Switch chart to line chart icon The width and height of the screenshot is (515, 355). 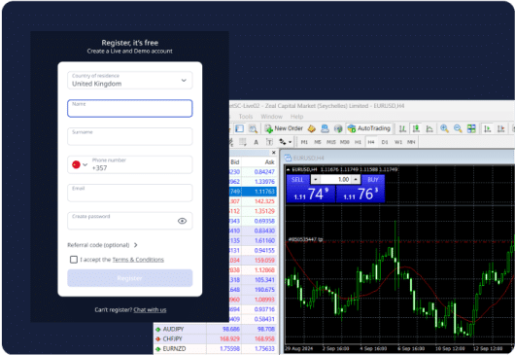[429, 128]
